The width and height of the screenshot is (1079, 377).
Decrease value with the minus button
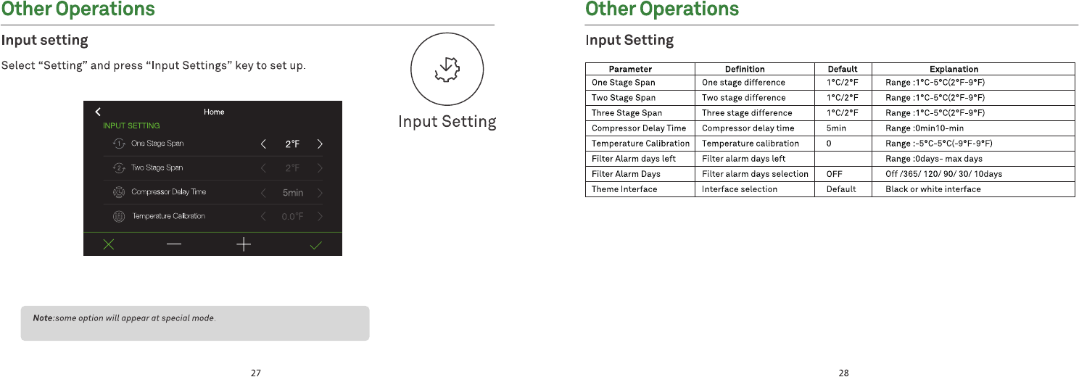tap(175, 245)
